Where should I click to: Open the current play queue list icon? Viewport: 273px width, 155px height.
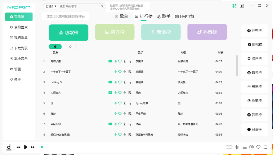265,147
